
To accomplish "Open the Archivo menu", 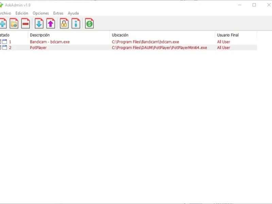I will click(5, 13).
